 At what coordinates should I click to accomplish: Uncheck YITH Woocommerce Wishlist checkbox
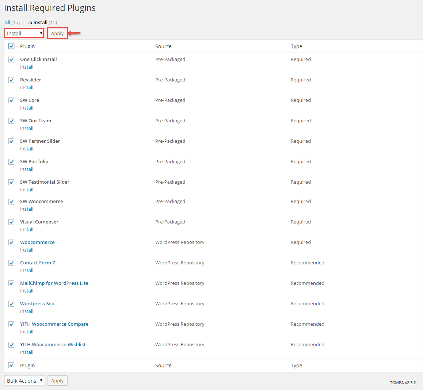tap(11, 345)
